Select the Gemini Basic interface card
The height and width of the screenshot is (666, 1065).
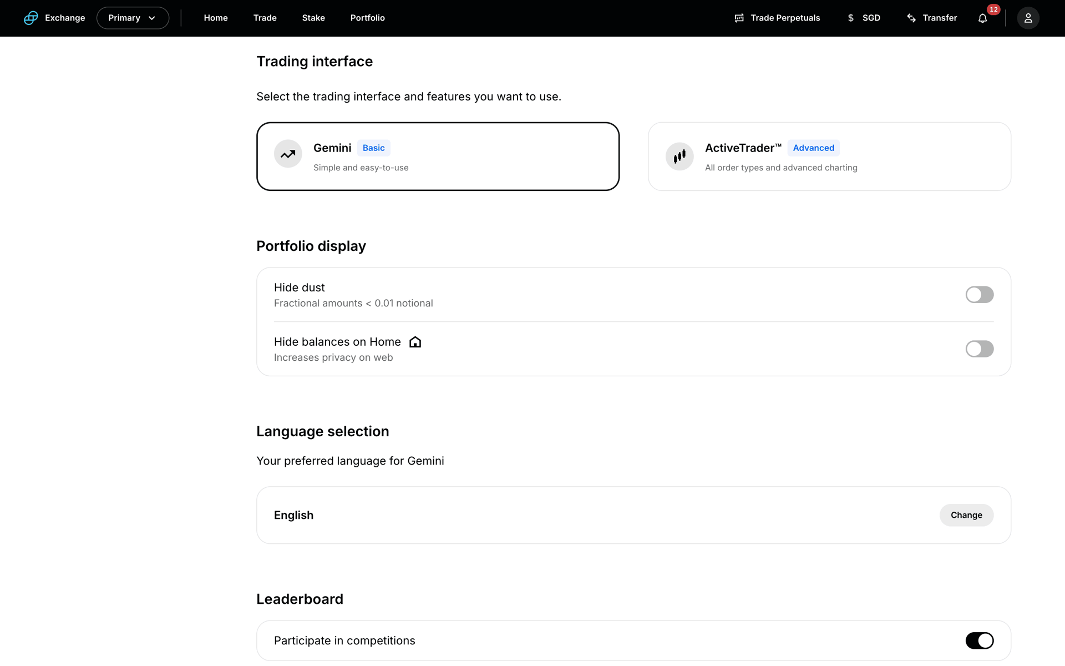point(438,157)
